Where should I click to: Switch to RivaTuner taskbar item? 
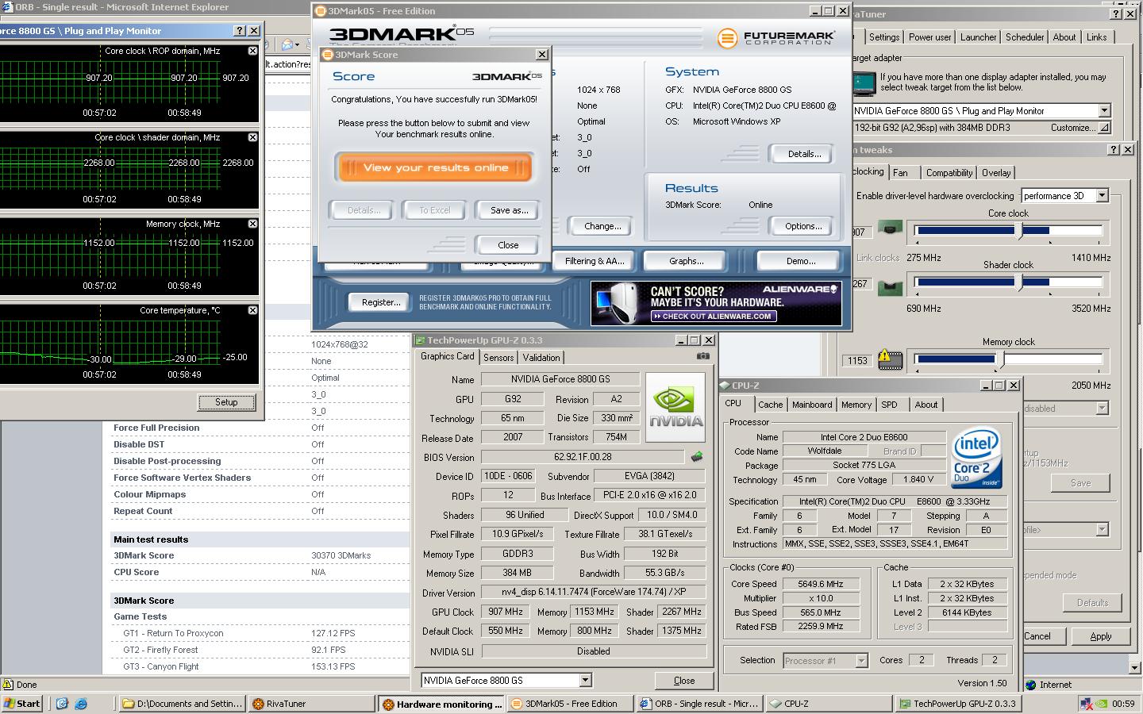[310, 704]
